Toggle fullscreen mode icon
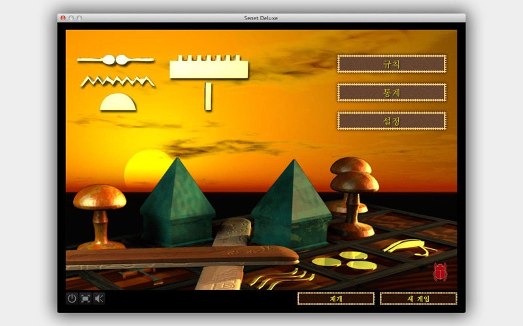The width and height of the screenshot is (523, 326). 86,299
